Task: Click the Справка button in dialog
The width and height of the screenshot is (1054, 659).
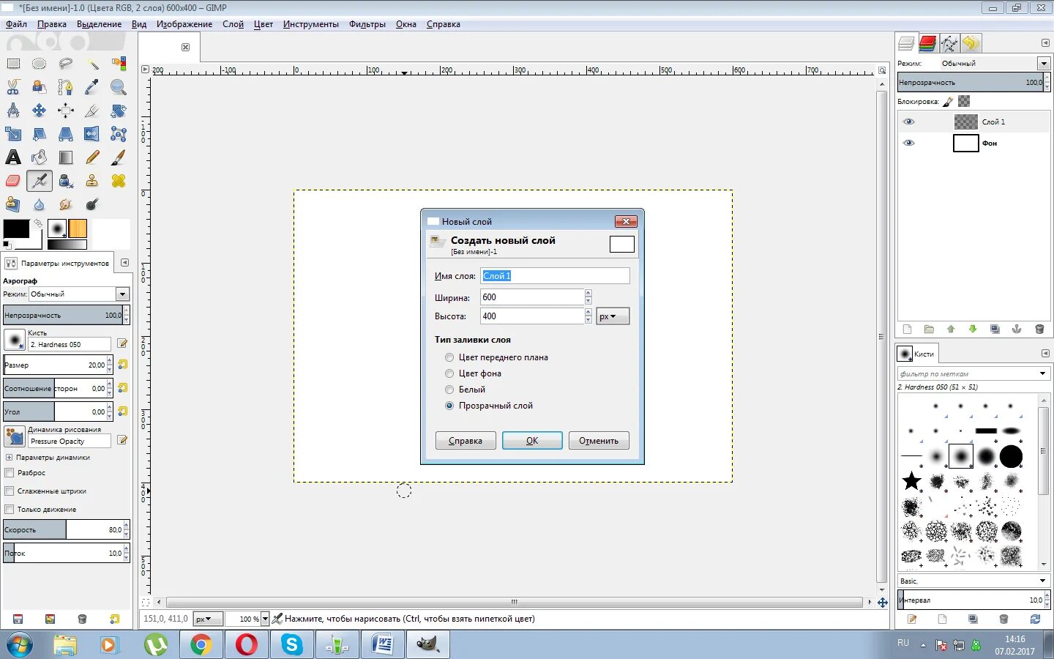Action: click(x=466, y=440)
